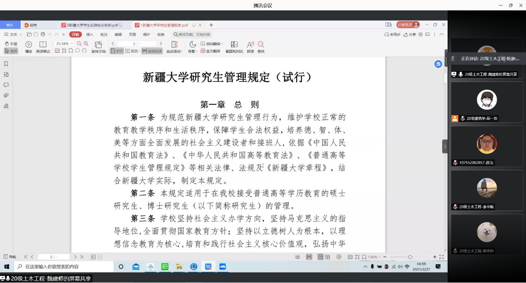Click the bookmark icon in sidebar
Viewport: 526px width, 283px height.
(x=6, y=64)
